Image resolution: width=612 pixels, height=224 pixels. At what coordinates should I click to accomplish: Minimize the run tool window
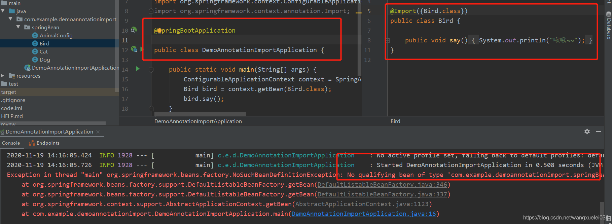(x=599, y=132)
